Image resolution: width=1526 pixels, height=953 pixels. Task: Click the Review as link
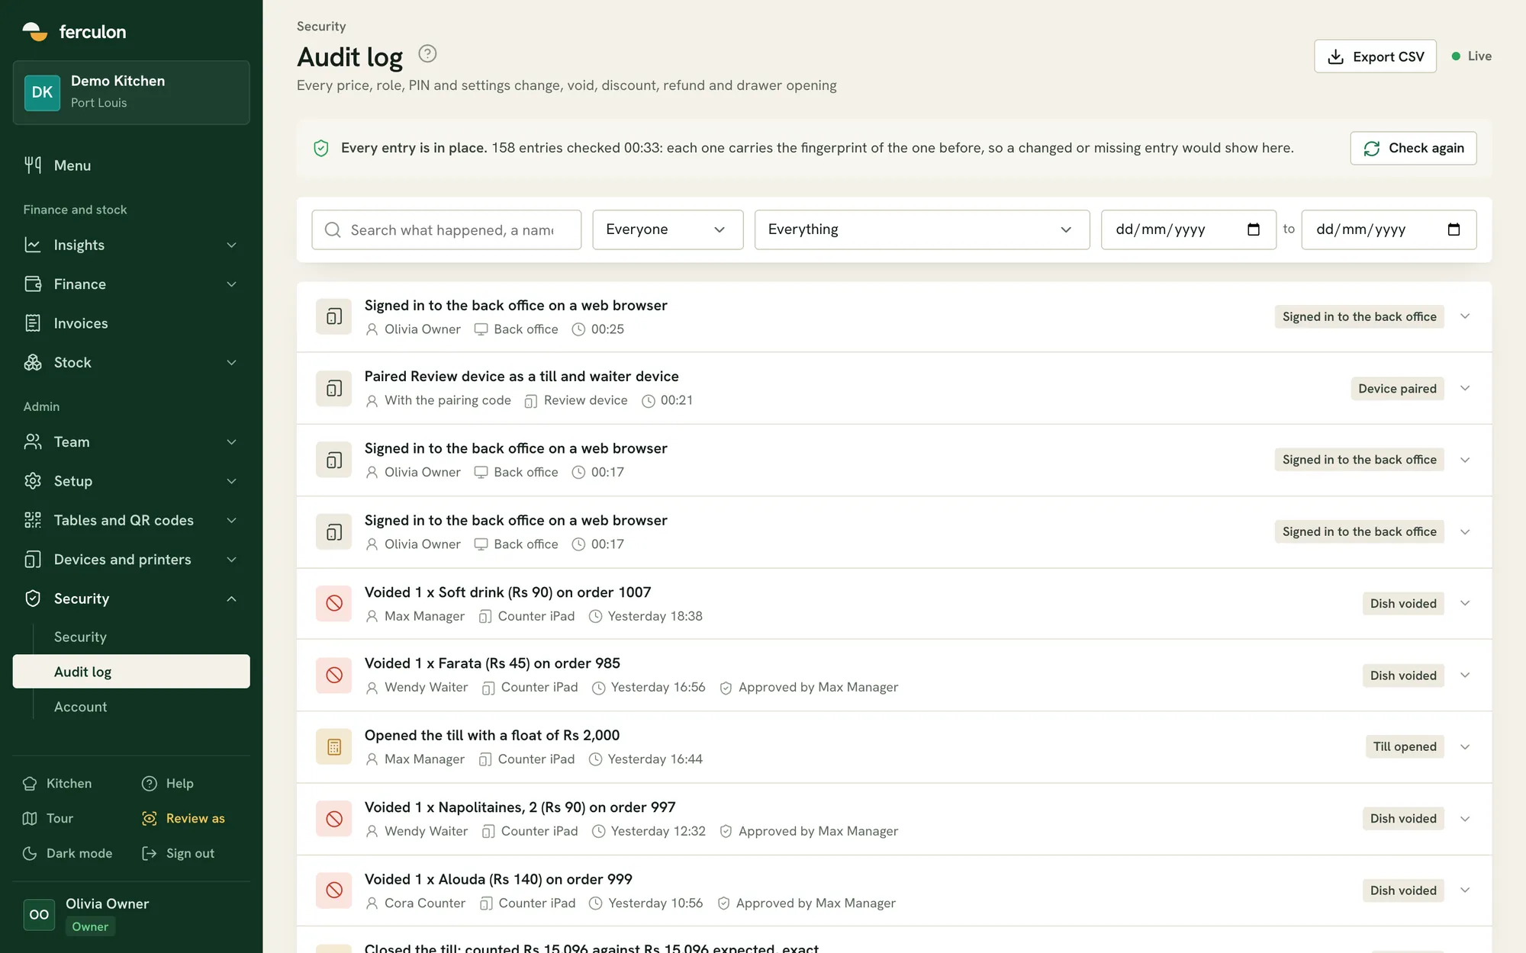tap(184, 818)
